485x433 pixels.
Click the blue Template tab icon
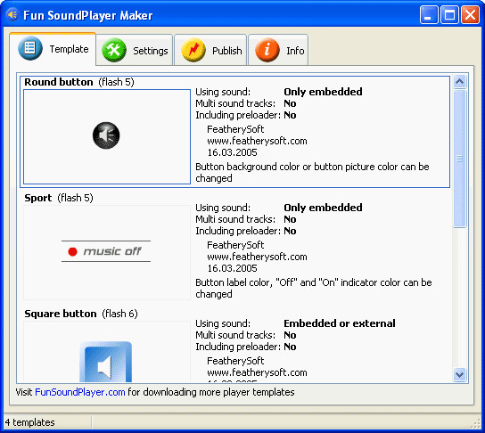pyautogui.click(x=30, y=48)
